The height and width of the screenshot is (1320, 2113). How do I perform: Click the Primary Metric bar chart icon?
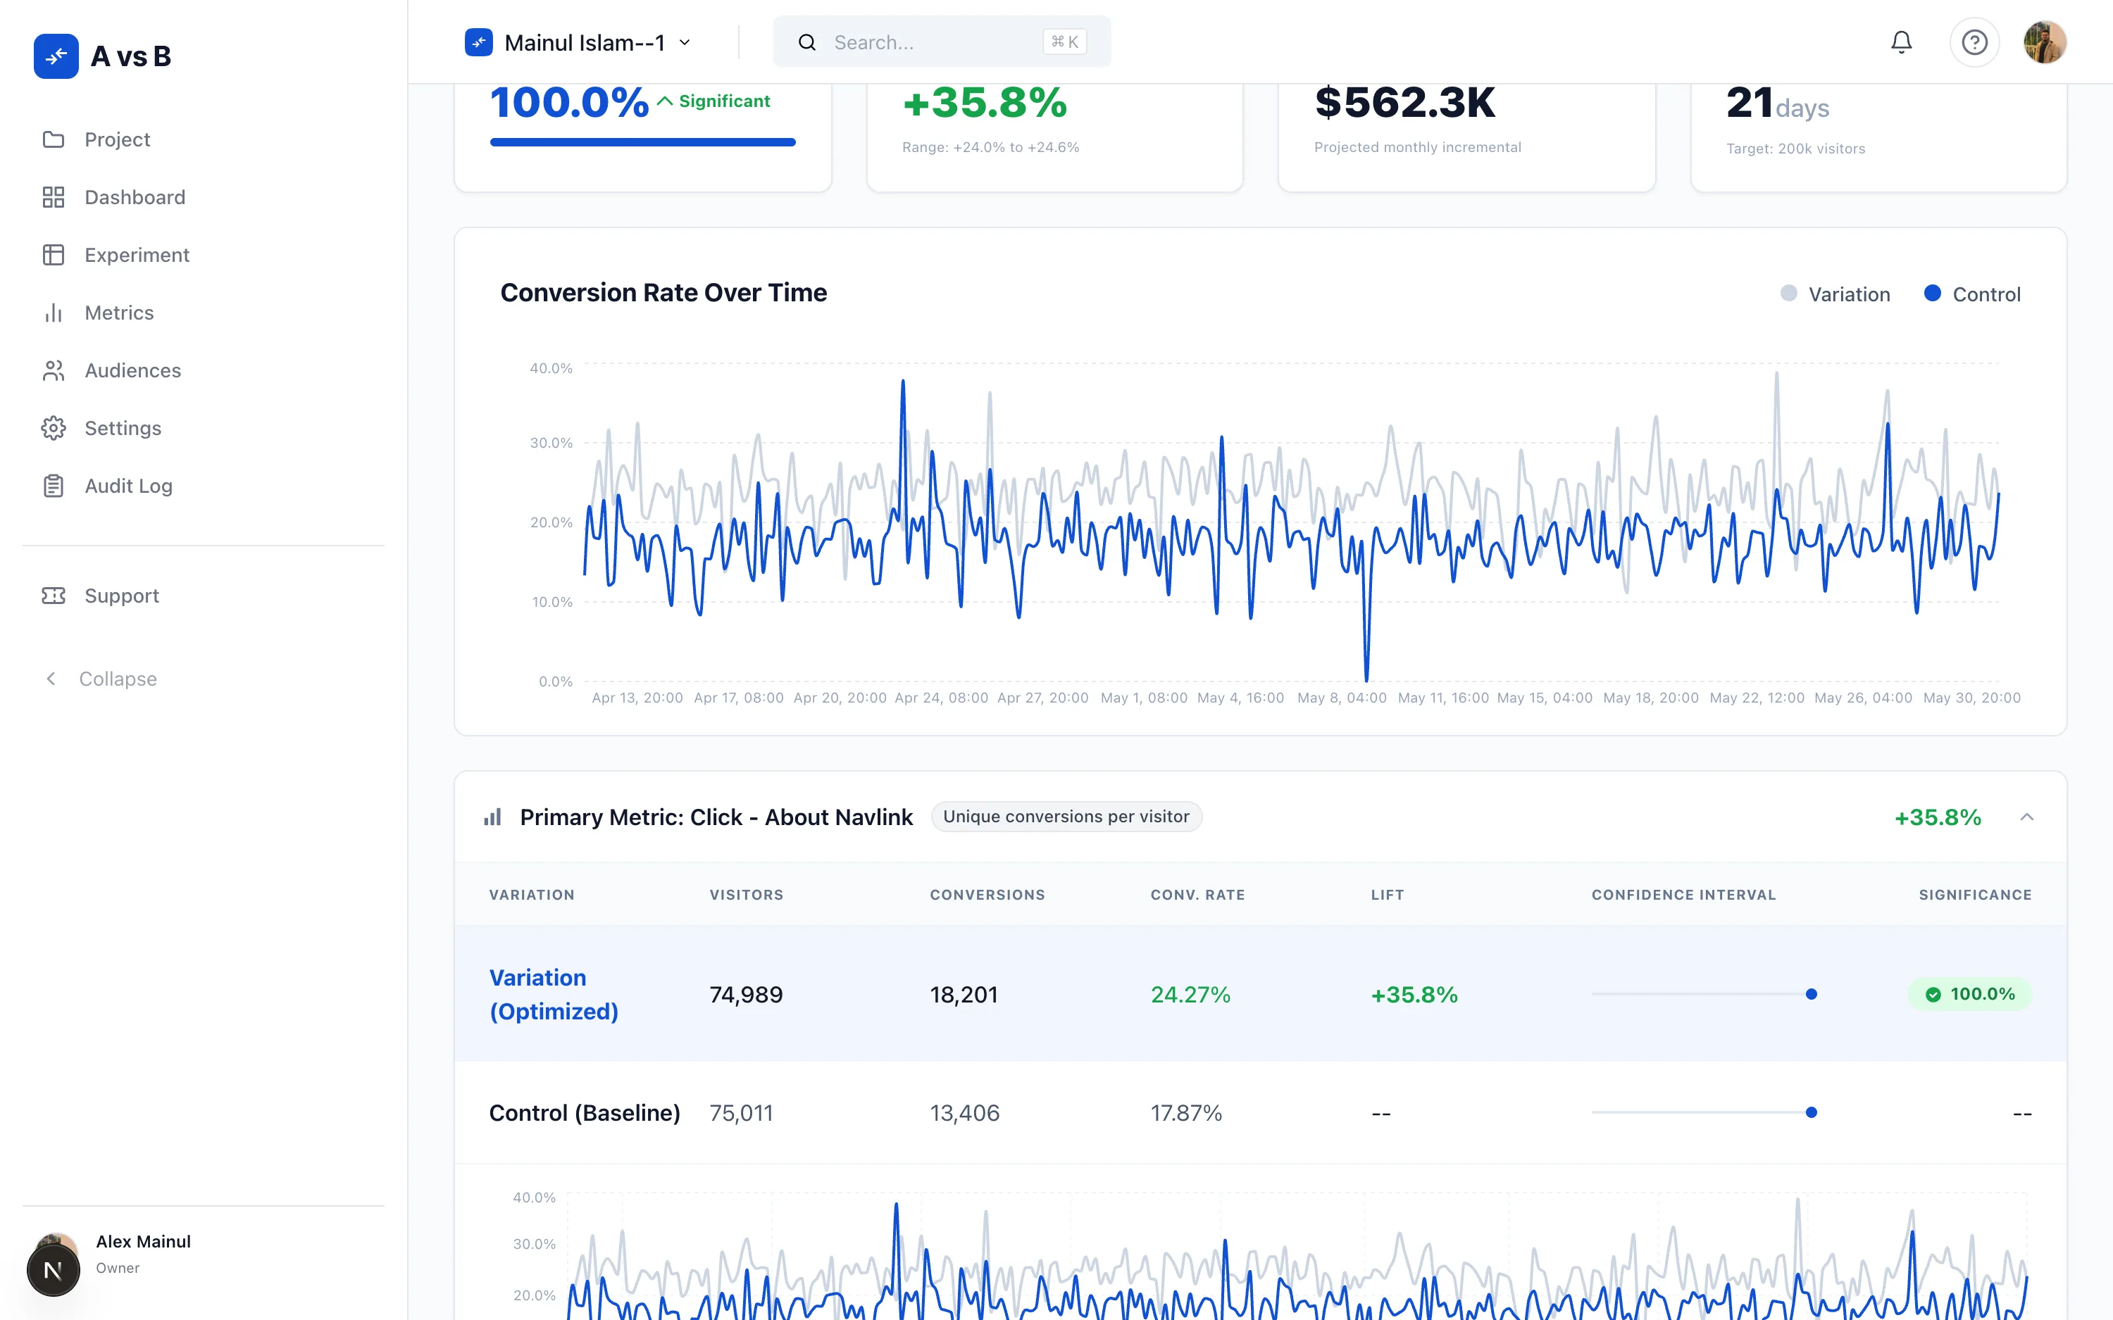click(492, 817)
